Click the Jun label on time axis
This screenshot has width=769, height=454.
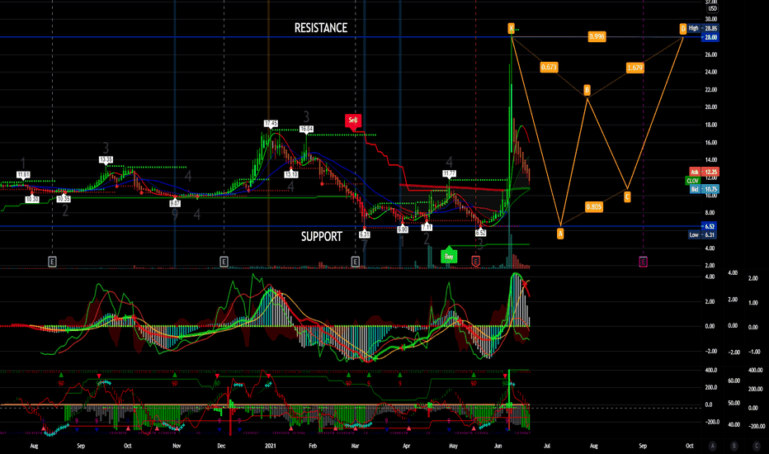point(498,446)
